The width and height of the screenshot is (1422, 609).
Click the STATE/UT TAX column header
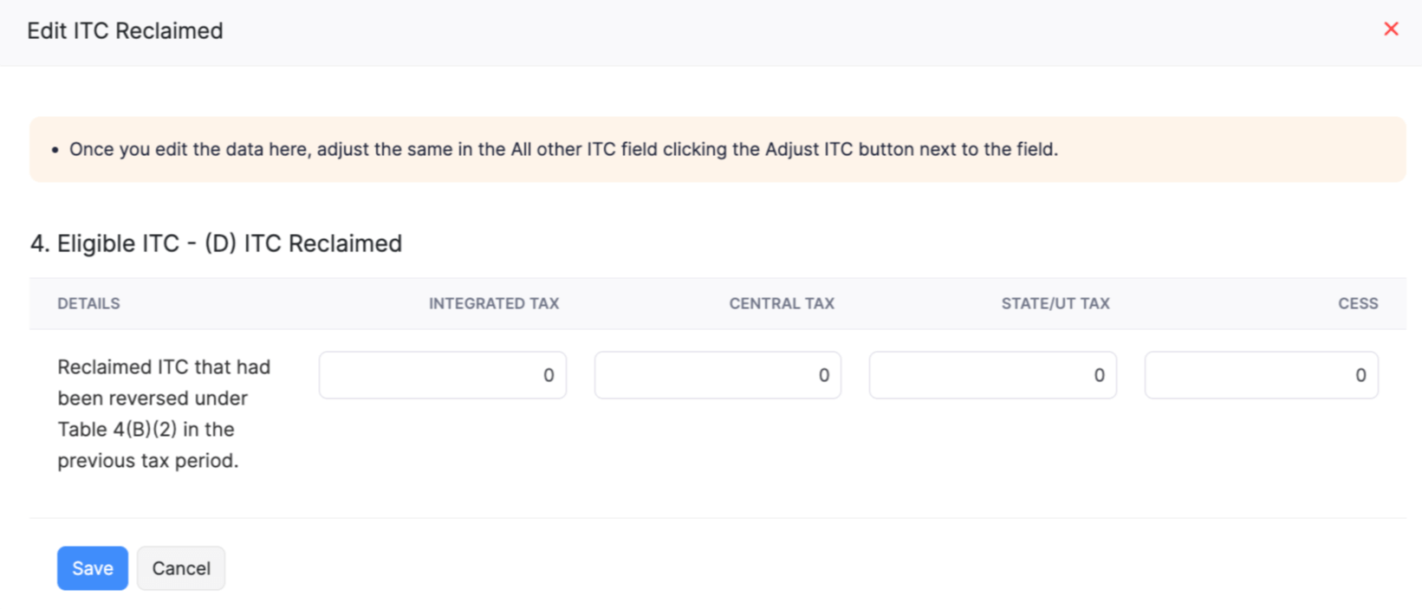(x=1054, y=303)
